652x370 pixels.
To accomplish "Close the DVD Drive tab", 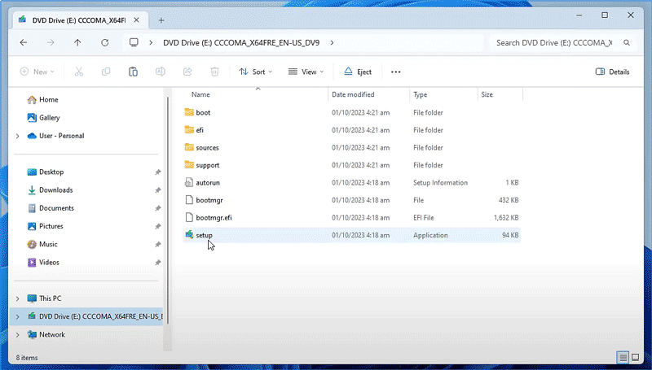I will (x=136, y=20).
